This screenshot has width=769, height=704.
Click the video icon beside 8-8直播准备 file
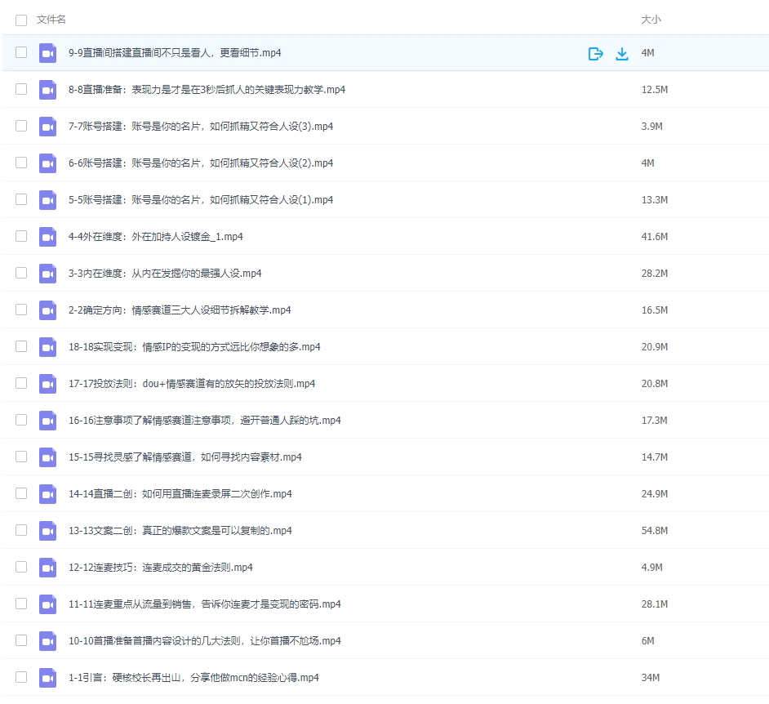pos(47,90)
